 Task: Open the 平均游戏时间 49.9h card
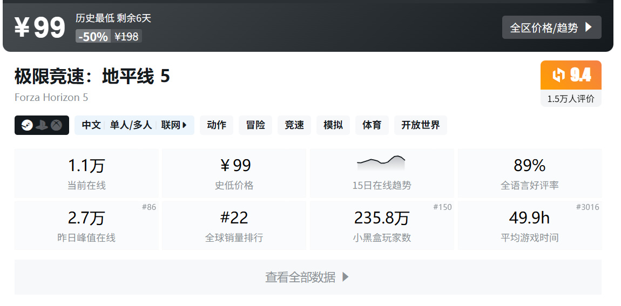point(530,226)
